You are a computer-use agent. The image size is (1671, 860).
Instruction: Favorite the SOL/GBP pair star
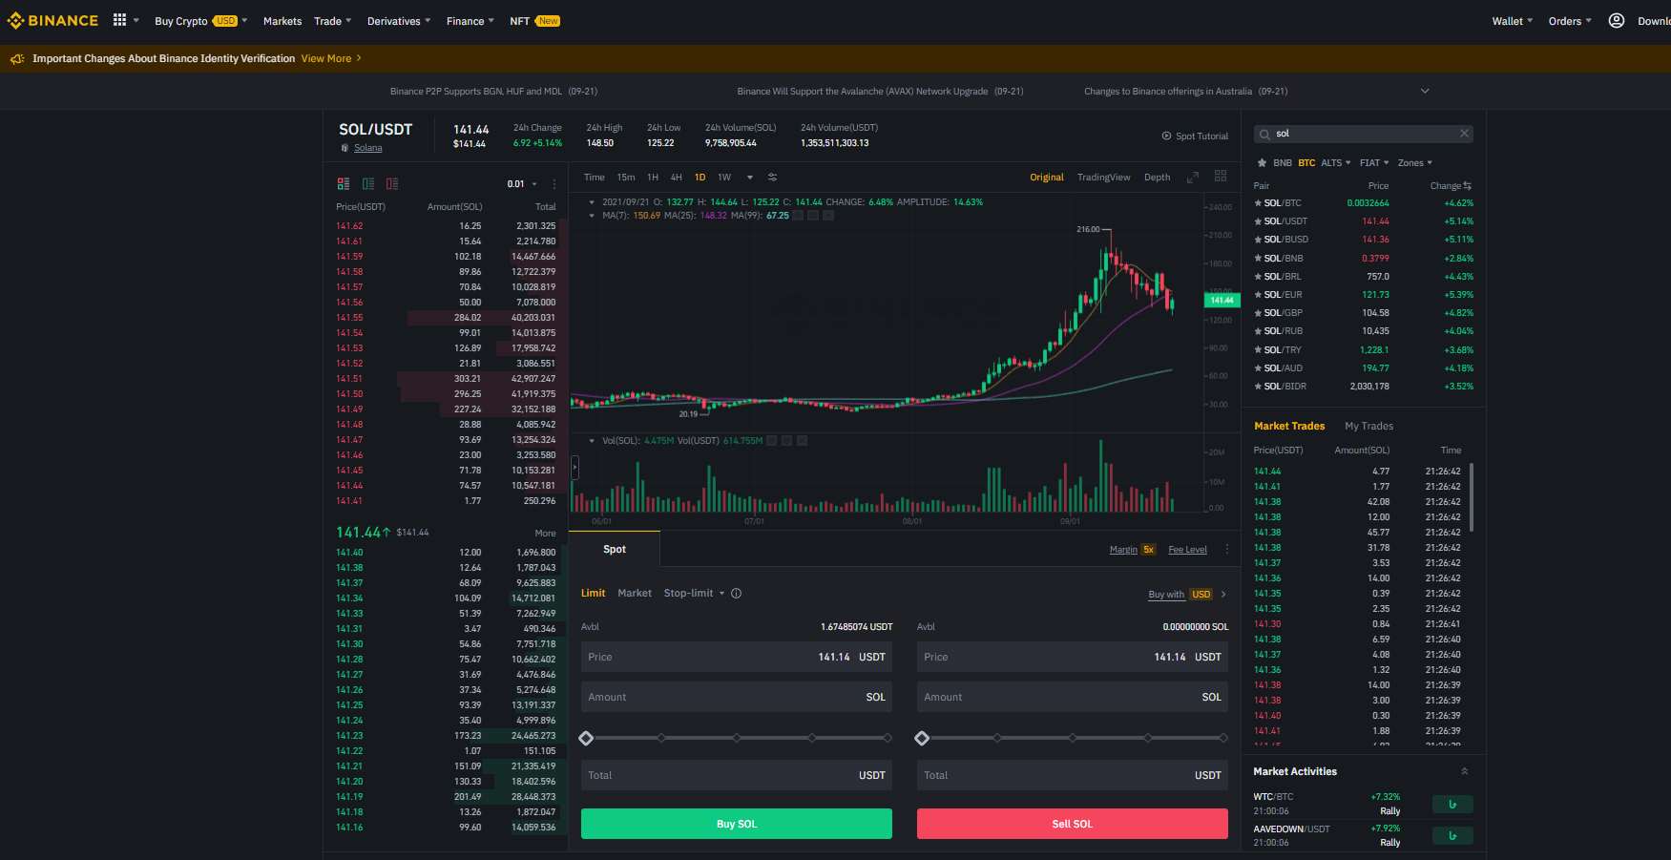[1258, 313]
